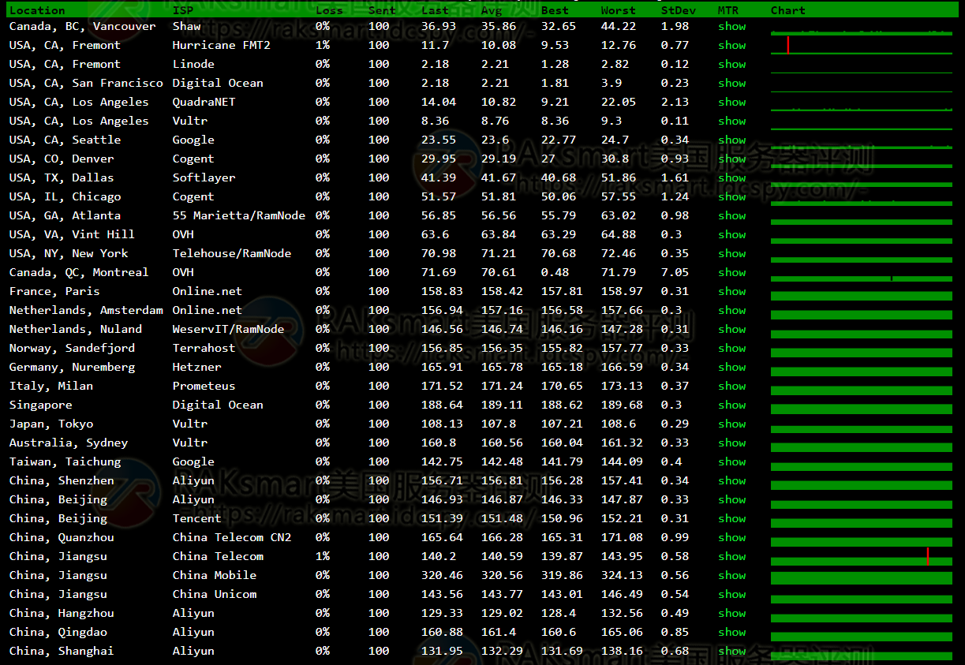Select the 'Hurricane FMT2' ISP text
Image resolution: width=965 pixels, height=665 pixels.
221,45
